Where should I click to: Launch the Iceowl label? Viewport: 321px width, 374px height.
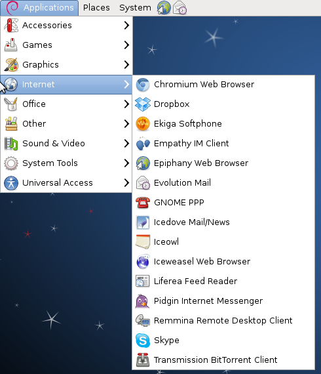coord(166,242)
